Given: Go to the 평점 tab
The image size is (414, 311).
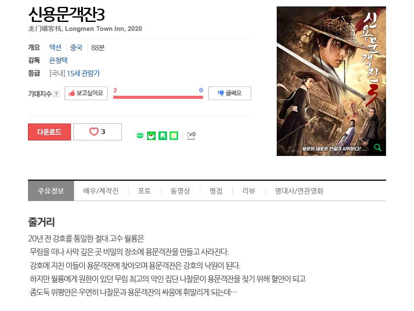Looking at the screenshot, I should tap(216, 191).
